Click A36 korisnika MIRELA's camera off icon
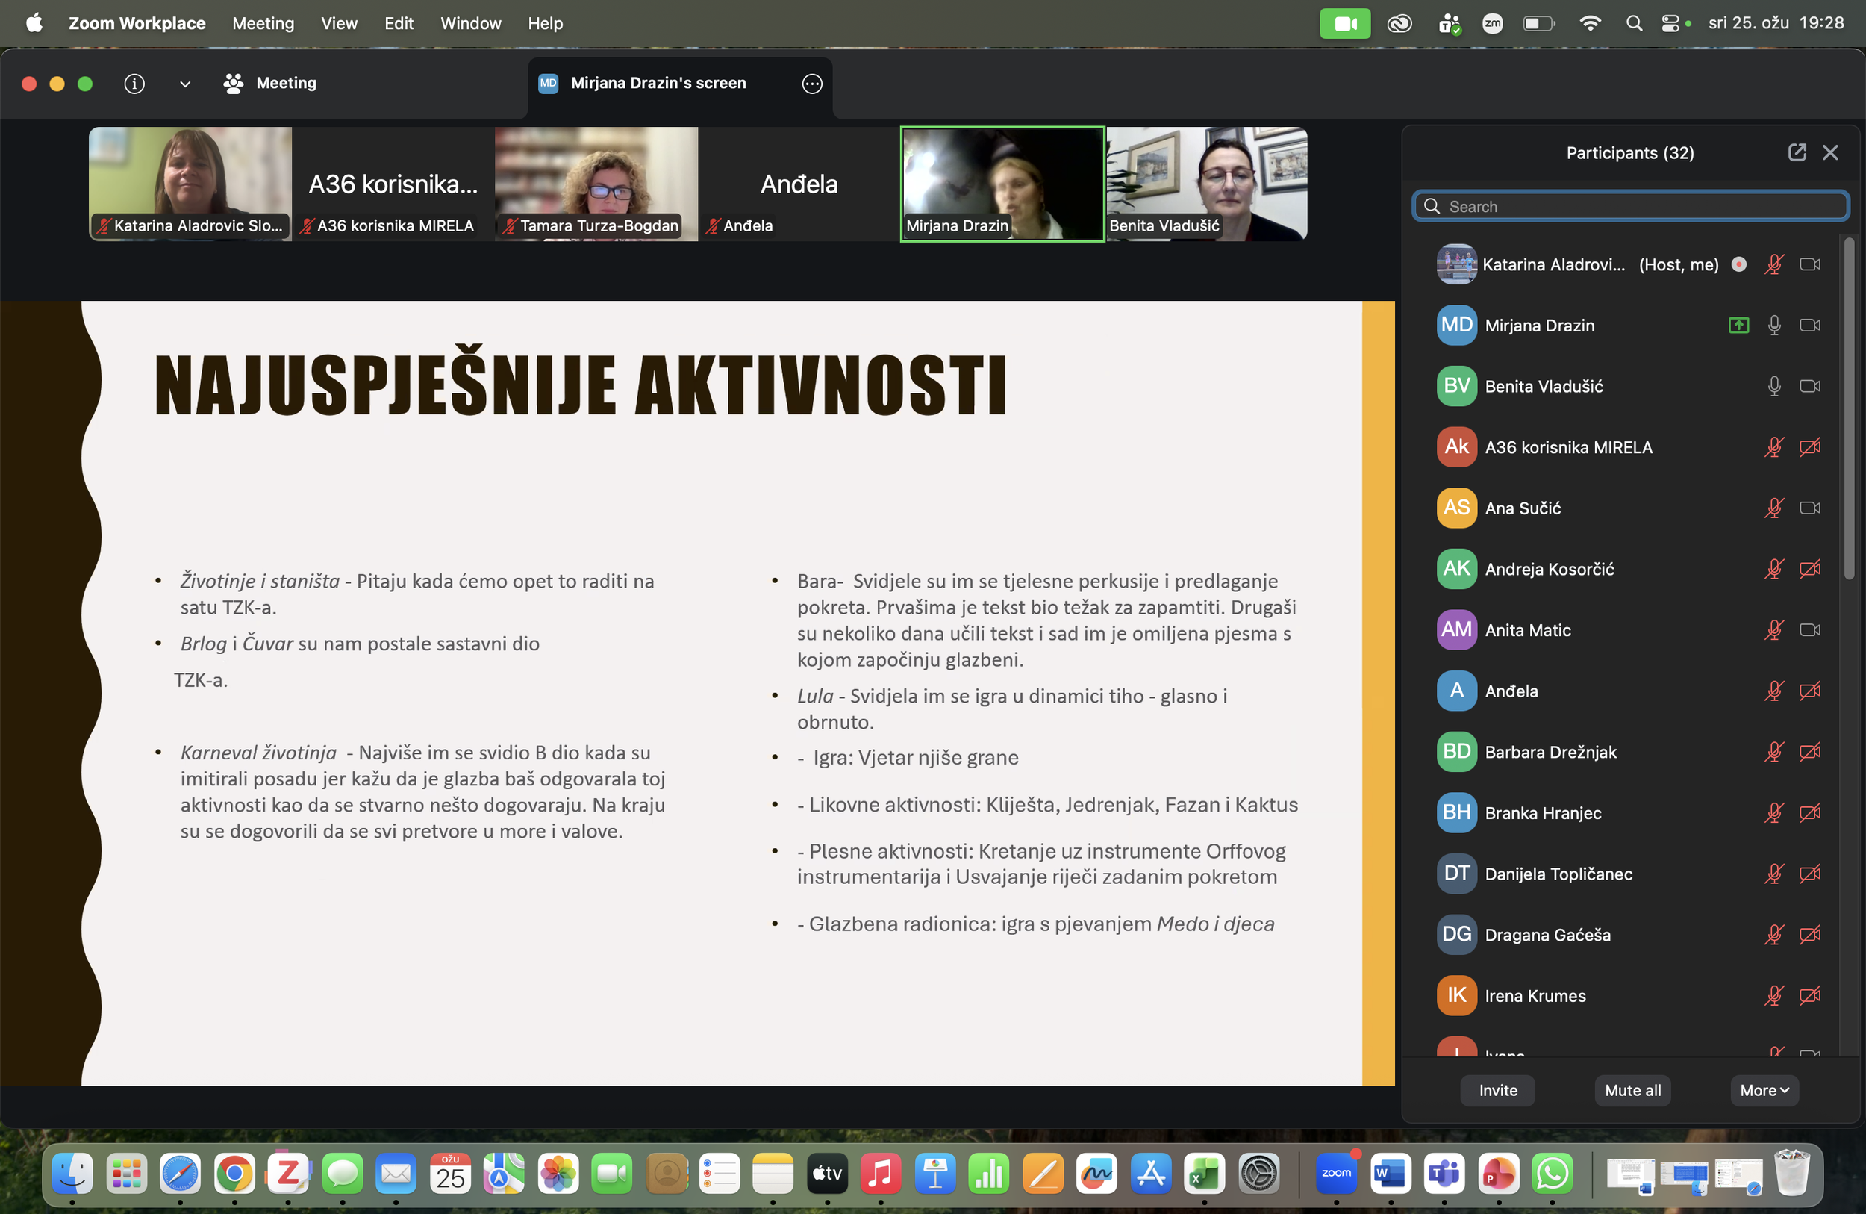The height and width of the screenshot is (1214, 1866). (x=1809, y=447)
